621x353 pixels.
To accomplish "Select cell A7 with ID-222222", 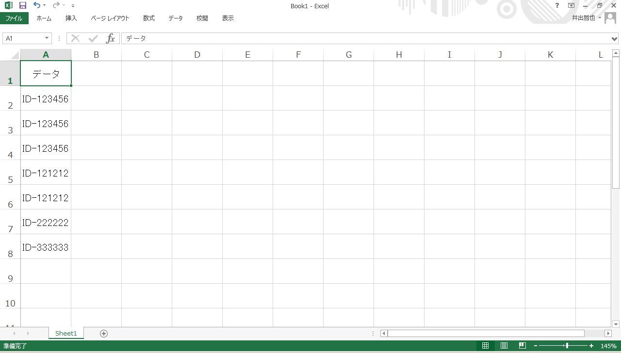I will [x=46, y=222].
